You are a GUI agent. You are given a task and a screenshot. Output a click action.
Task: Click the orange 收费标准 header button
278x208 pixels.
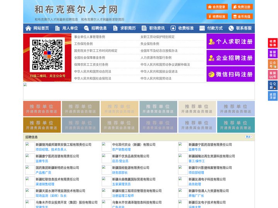point(217,17)
